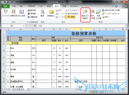Click Zoom In plus button
Viewport: 129px width, 95px height.
(124, 92)
